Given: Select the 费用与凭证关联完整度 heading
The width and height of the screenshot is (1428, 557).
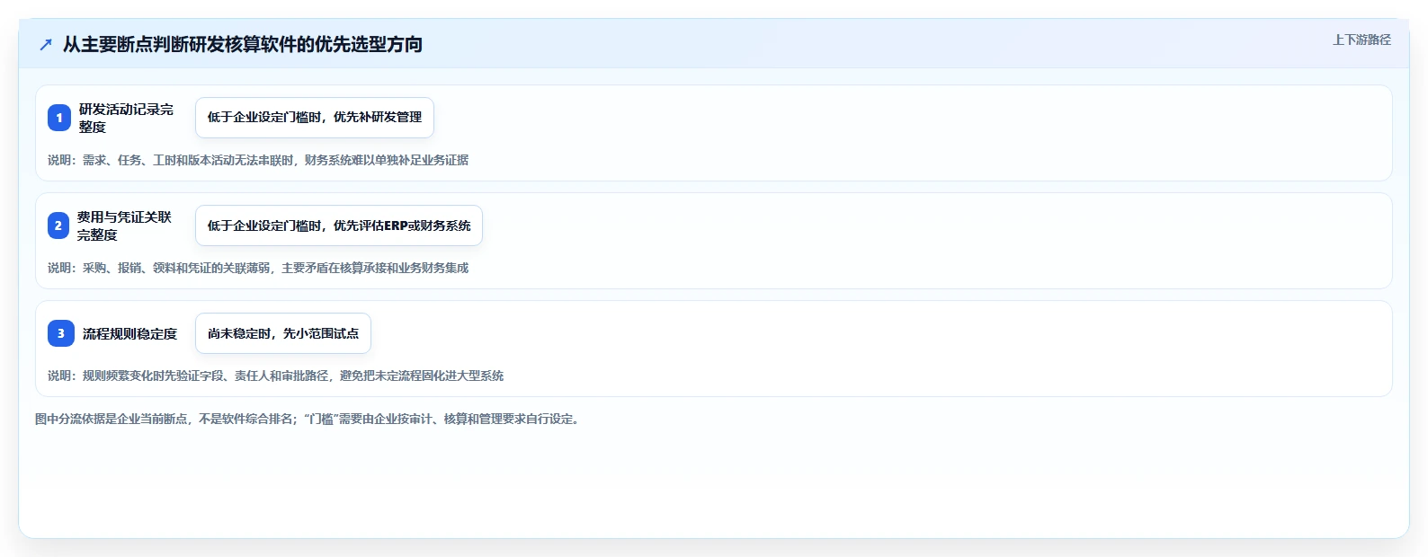Looking at the screenshot, I should (x=124, y=225).
